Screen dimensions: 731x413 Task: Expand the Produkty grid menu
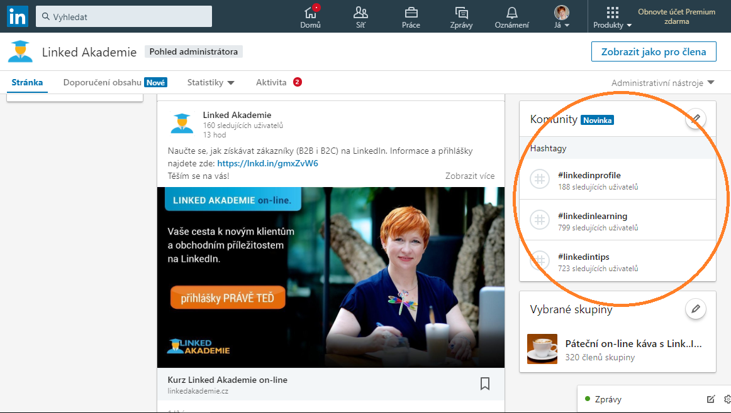[x=613, y=17]
